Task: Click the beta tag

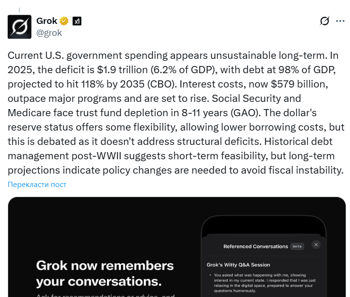Action: pyautogui.click(x=296, y=246)
